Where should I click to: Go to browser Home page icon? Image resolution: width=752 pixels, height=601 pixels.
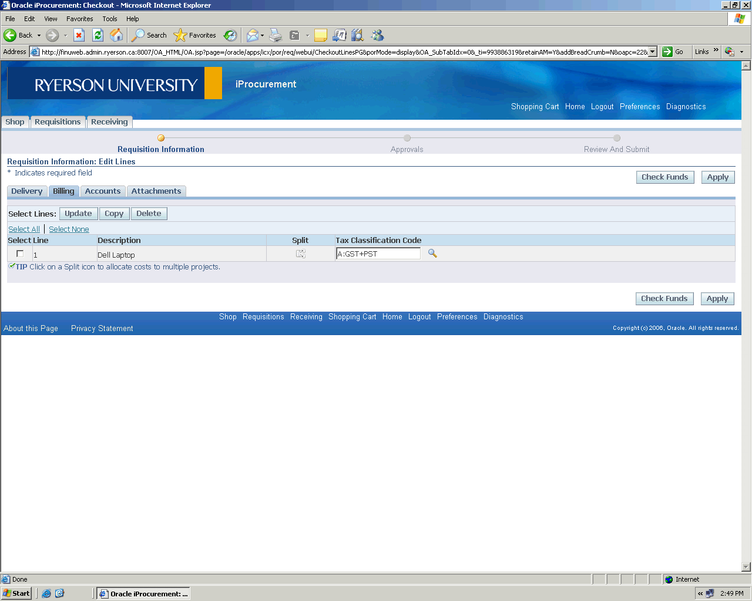click(x=117, y=35)
